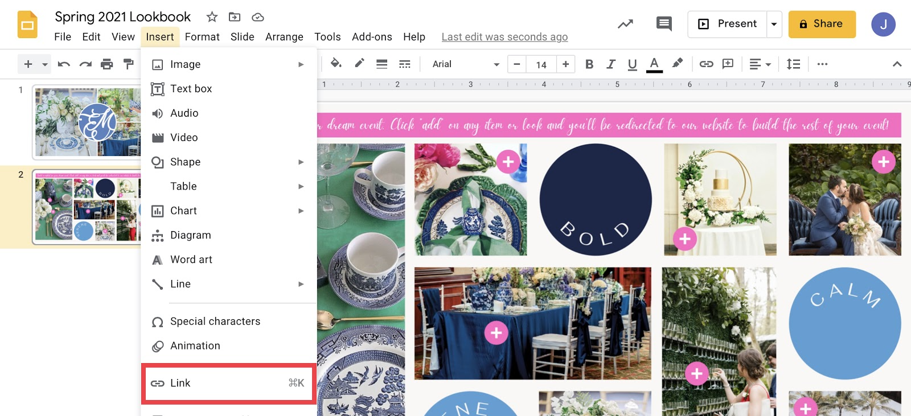Open the Edit menu
The height and width of the screenshot is (416, 911).
91,37
